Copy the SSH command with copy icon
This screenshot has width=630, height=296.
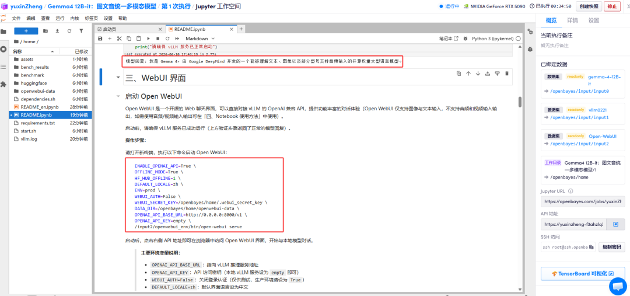591,247
